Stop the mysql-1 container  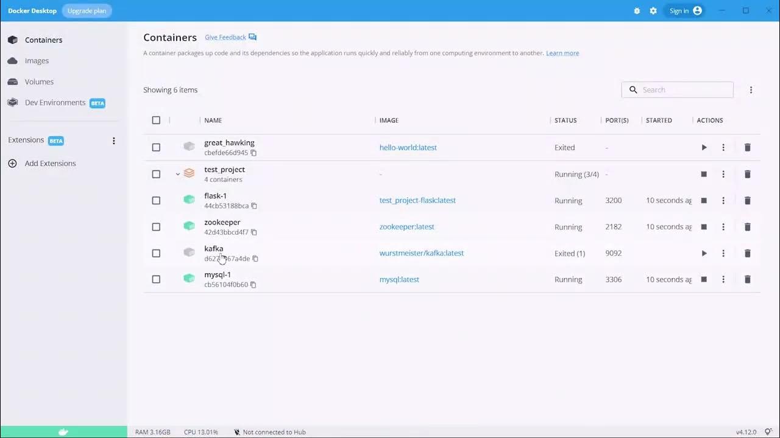pyautogui.click(x=704, y=279)
